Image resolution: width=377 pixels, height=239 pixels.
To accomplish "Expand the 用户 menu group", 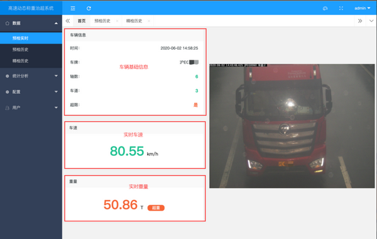I will (x=31, y=108).
